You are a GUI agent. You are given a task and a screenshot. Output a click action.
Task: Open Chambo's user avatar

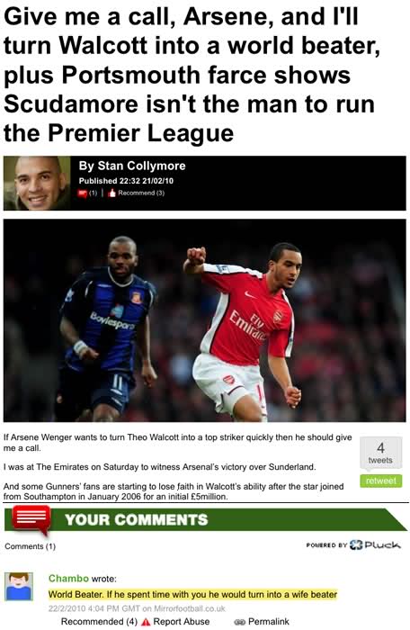coord(19,587)
